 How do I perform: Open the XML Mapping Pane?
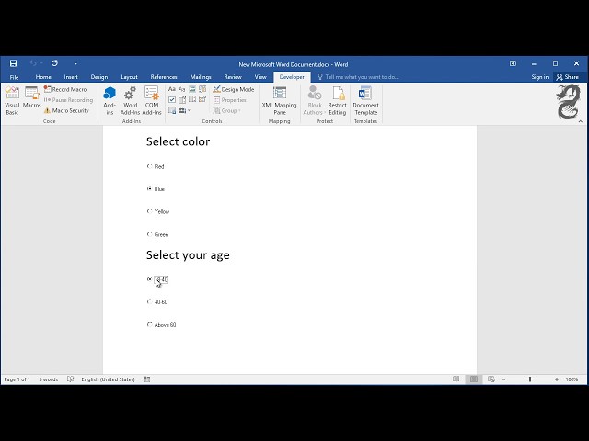click(x=280, y=100)
